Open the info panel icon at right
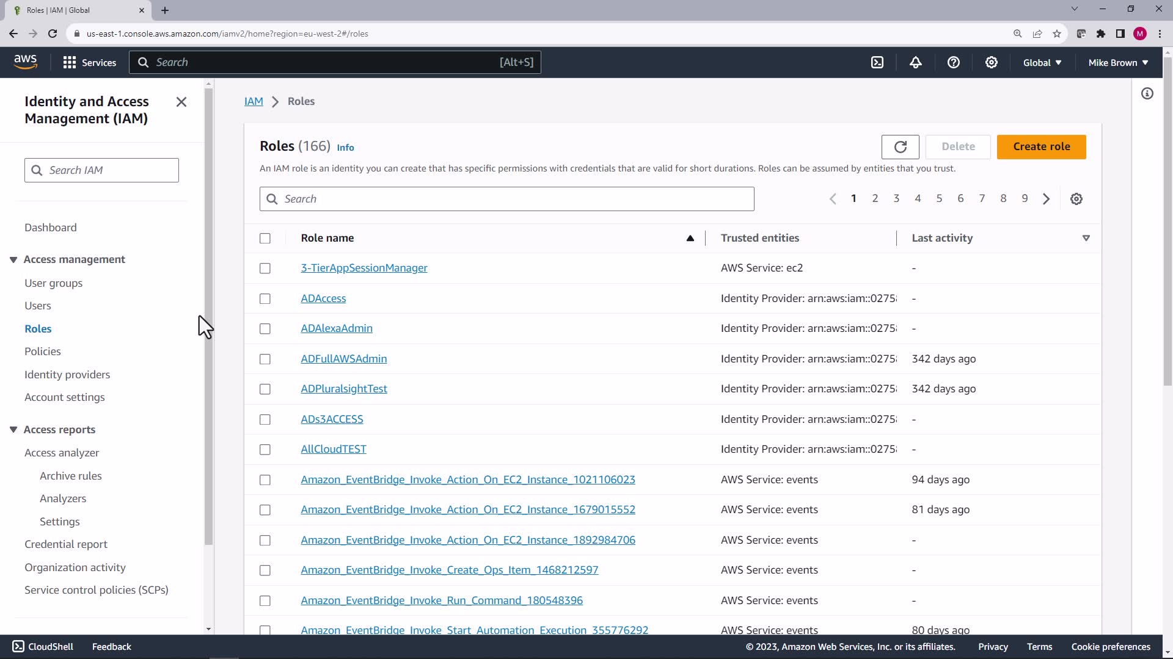 click(x=1147, y=93)
